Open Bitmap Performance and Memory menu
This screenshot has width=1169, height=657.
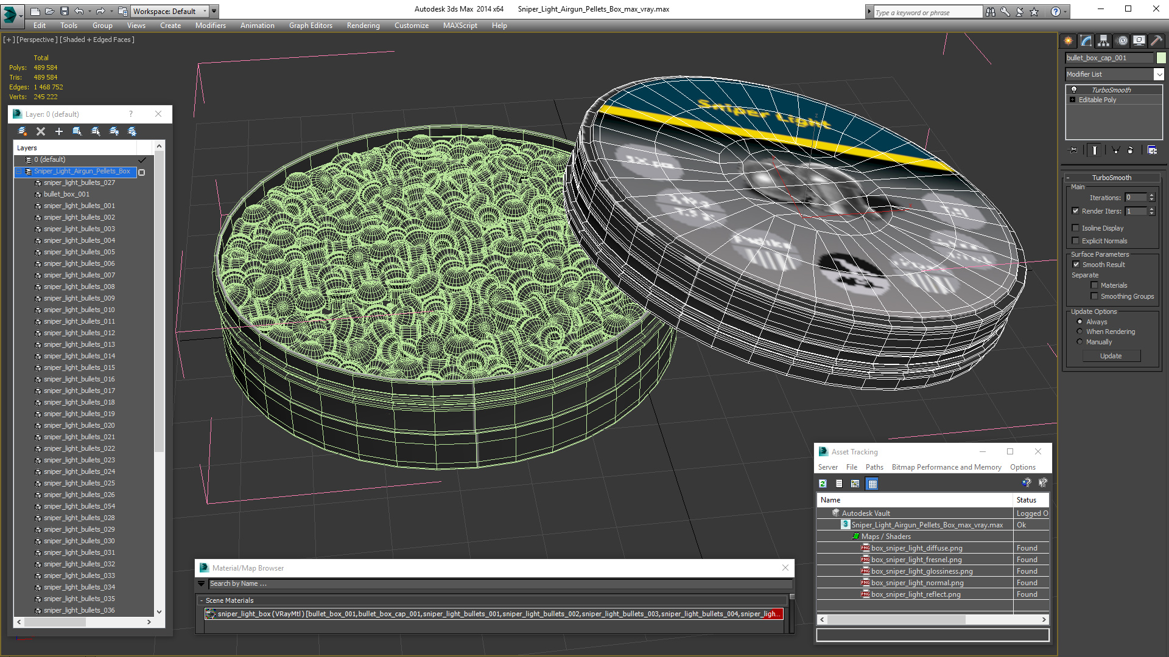(x=946, y=467)
